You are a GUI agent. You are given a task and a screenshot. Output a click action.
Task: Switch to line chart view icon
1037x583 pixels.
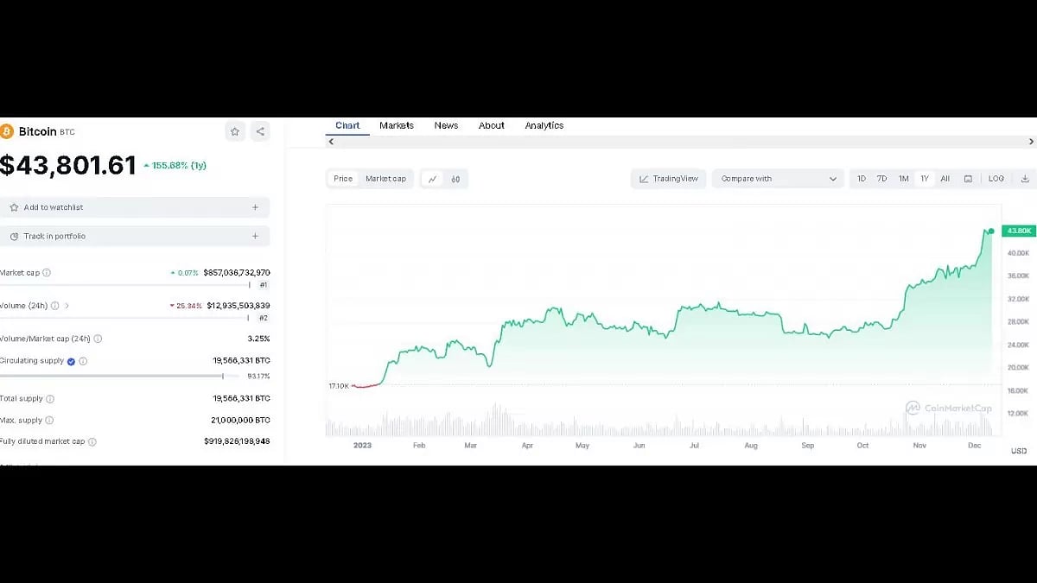point(432,179)
